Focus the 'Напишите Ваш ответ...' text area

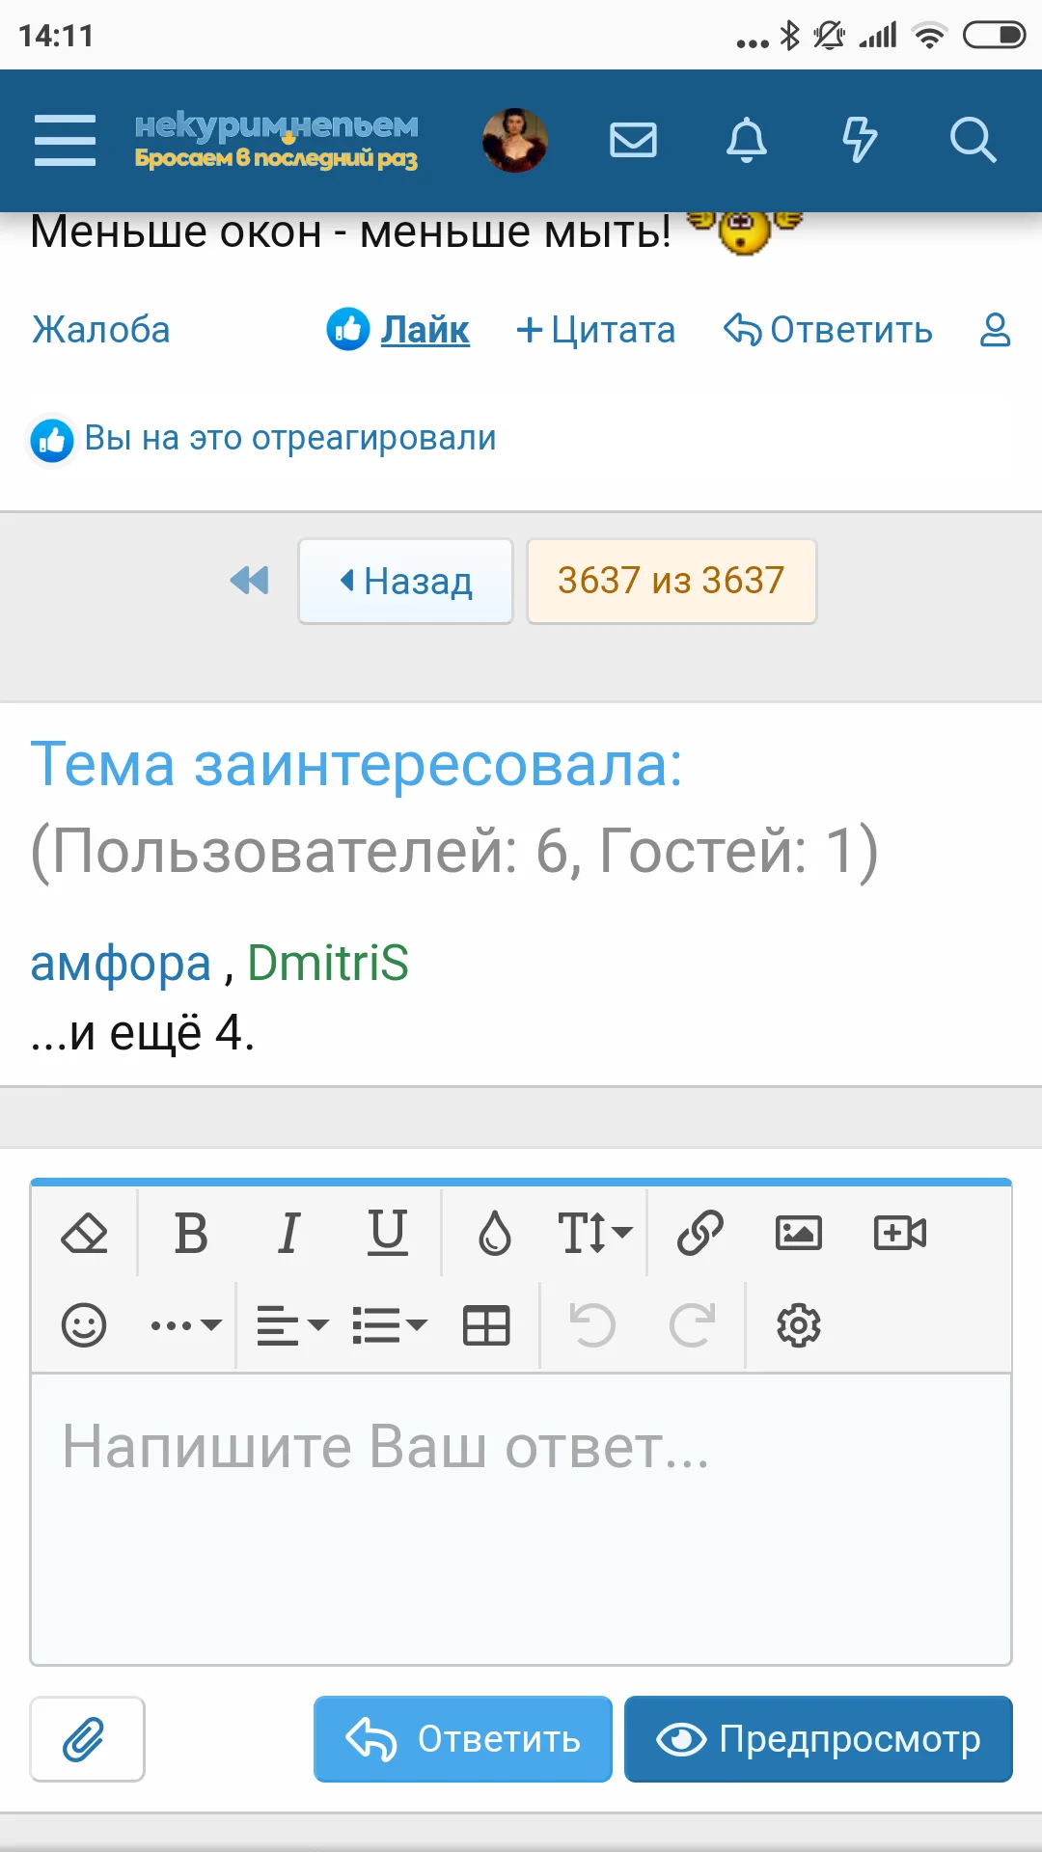point(521,1519)
